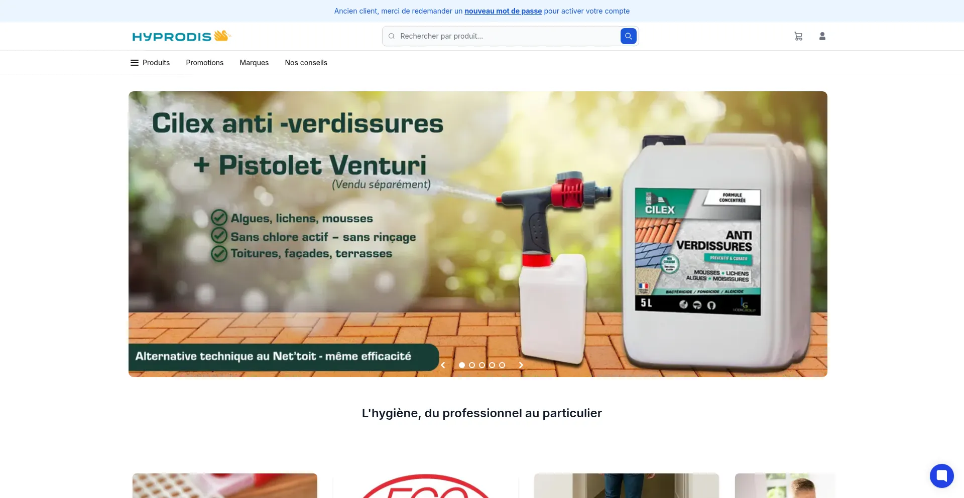964x498 pixels.
Task: Click the 'L'hygiène, du professionnel au particulier' heading
Action: 482,413
